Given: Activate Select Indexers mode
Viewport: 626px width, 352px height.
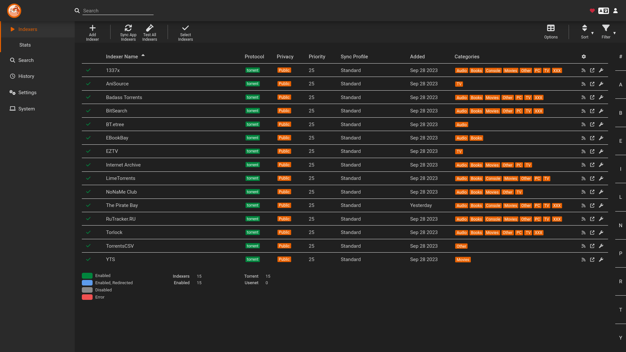Looking at the screenshot, I should click(x=186, y=33).
